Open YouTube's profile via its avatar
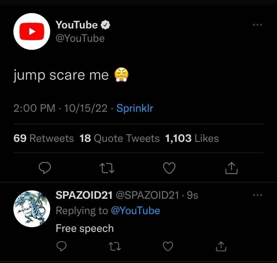The width and height of the screenshot is (277, 263). (32, 31)
